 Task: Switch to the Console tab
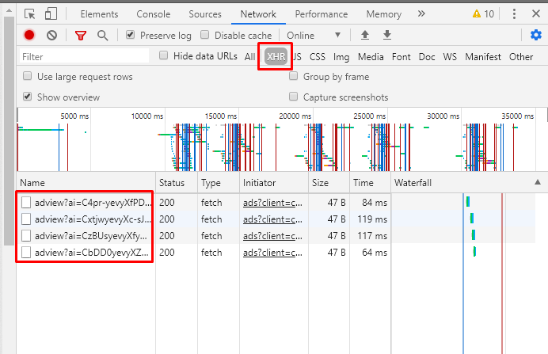(x=153, y=14)
